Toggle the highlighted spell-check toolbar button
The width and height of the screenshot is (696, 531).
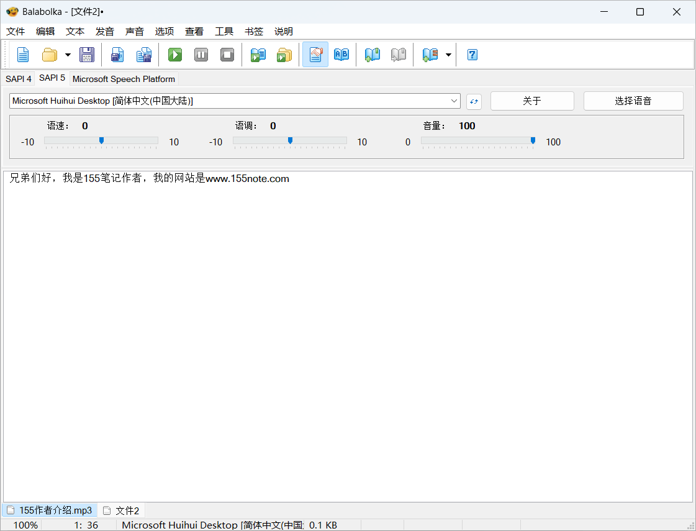[315, 55]
